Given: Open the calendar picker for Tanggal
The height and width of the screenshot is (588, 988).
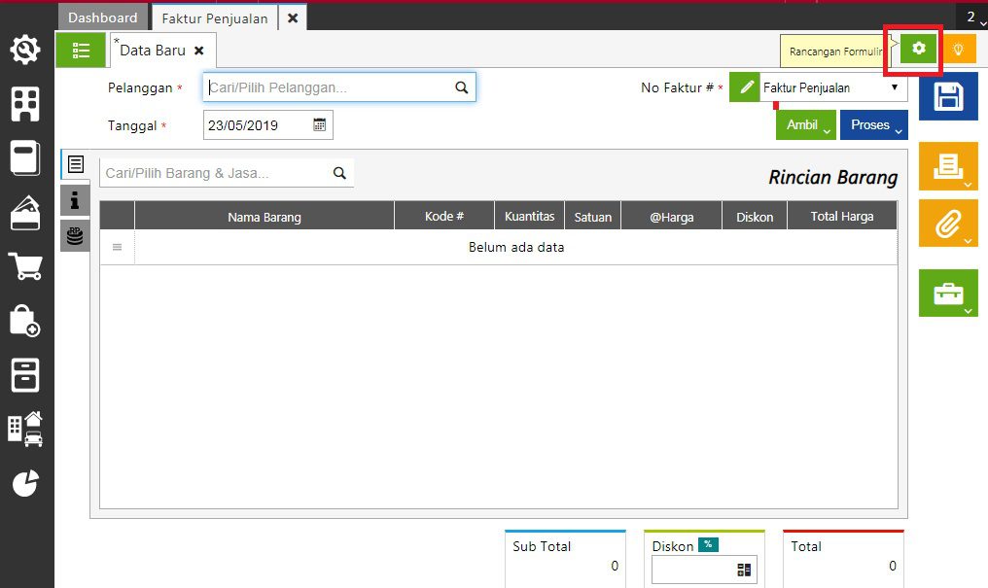Looking at the screenshot, I should pyautogui.click(x=320, y=124).
